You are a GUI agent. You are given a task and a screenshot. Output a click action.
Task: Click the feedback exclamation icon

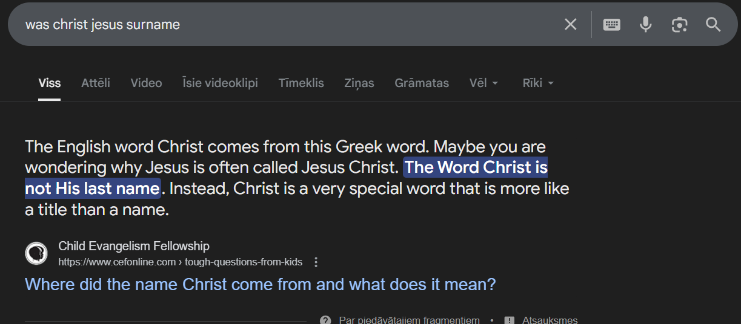510,320
